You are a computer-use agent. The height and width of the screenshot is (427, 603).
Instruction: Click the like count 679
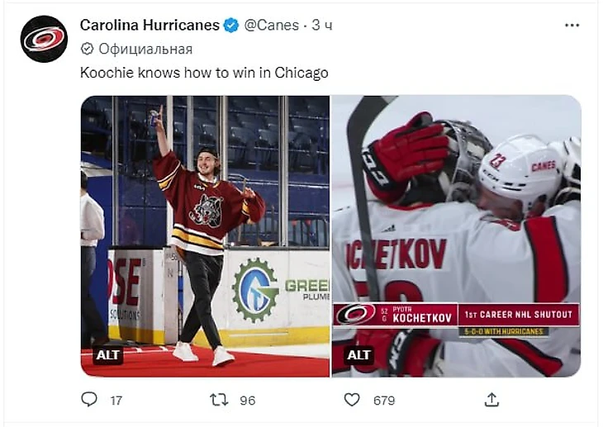pos(384,401)
